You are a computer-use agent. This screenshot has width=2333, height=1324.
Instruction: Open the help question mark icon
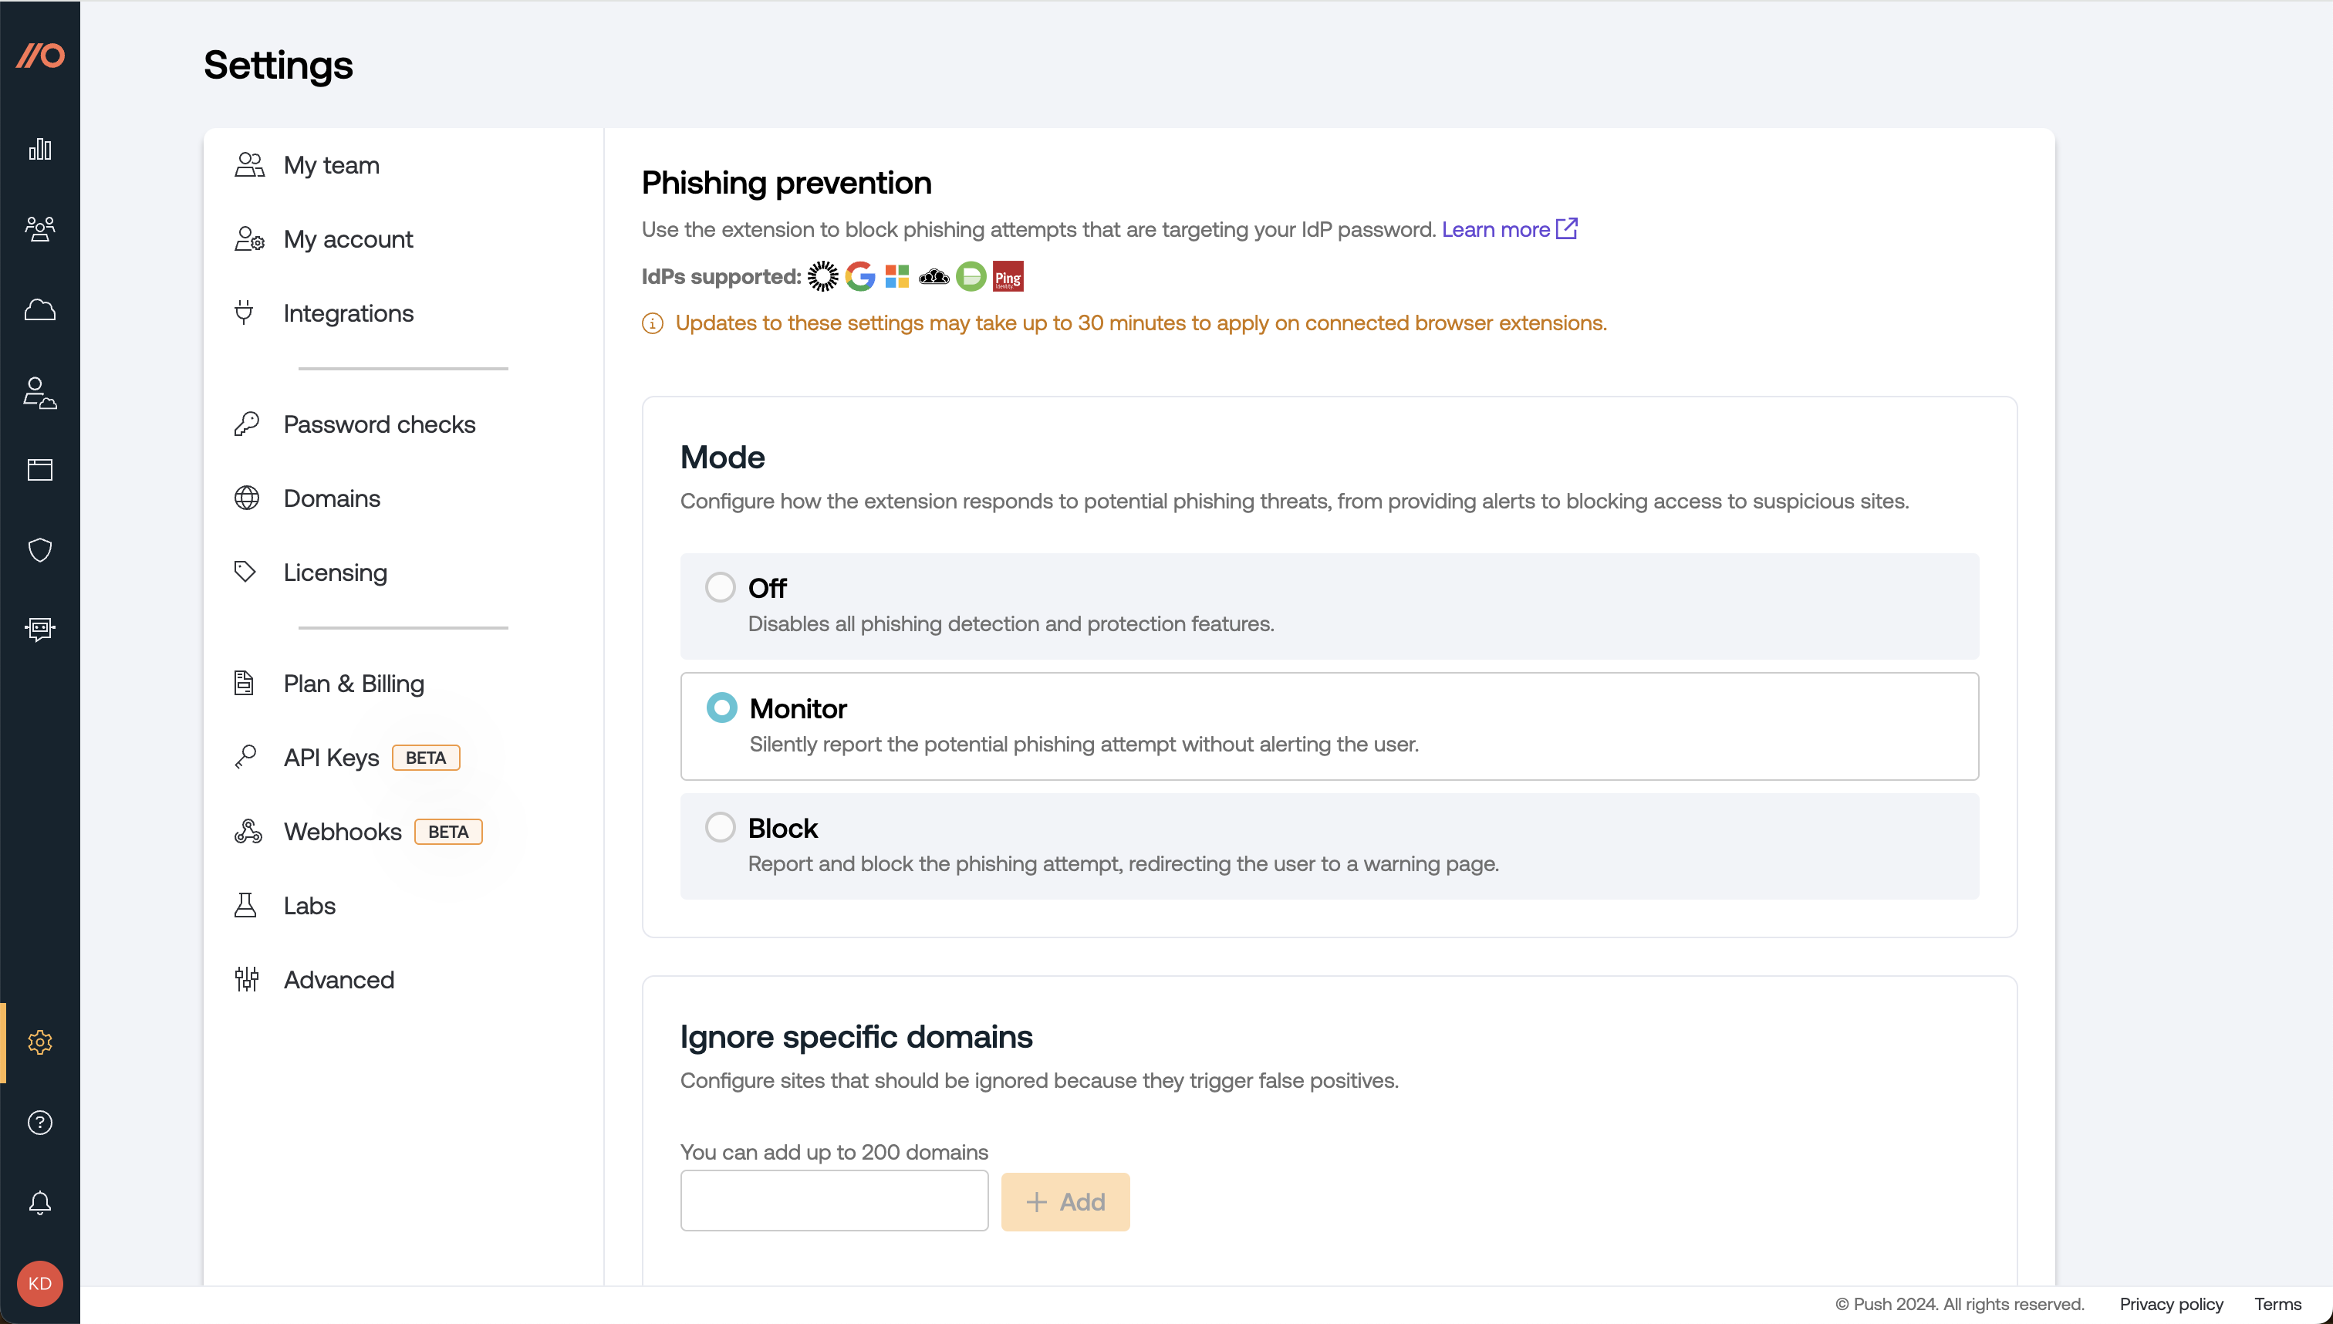(x=39, y=1122)
